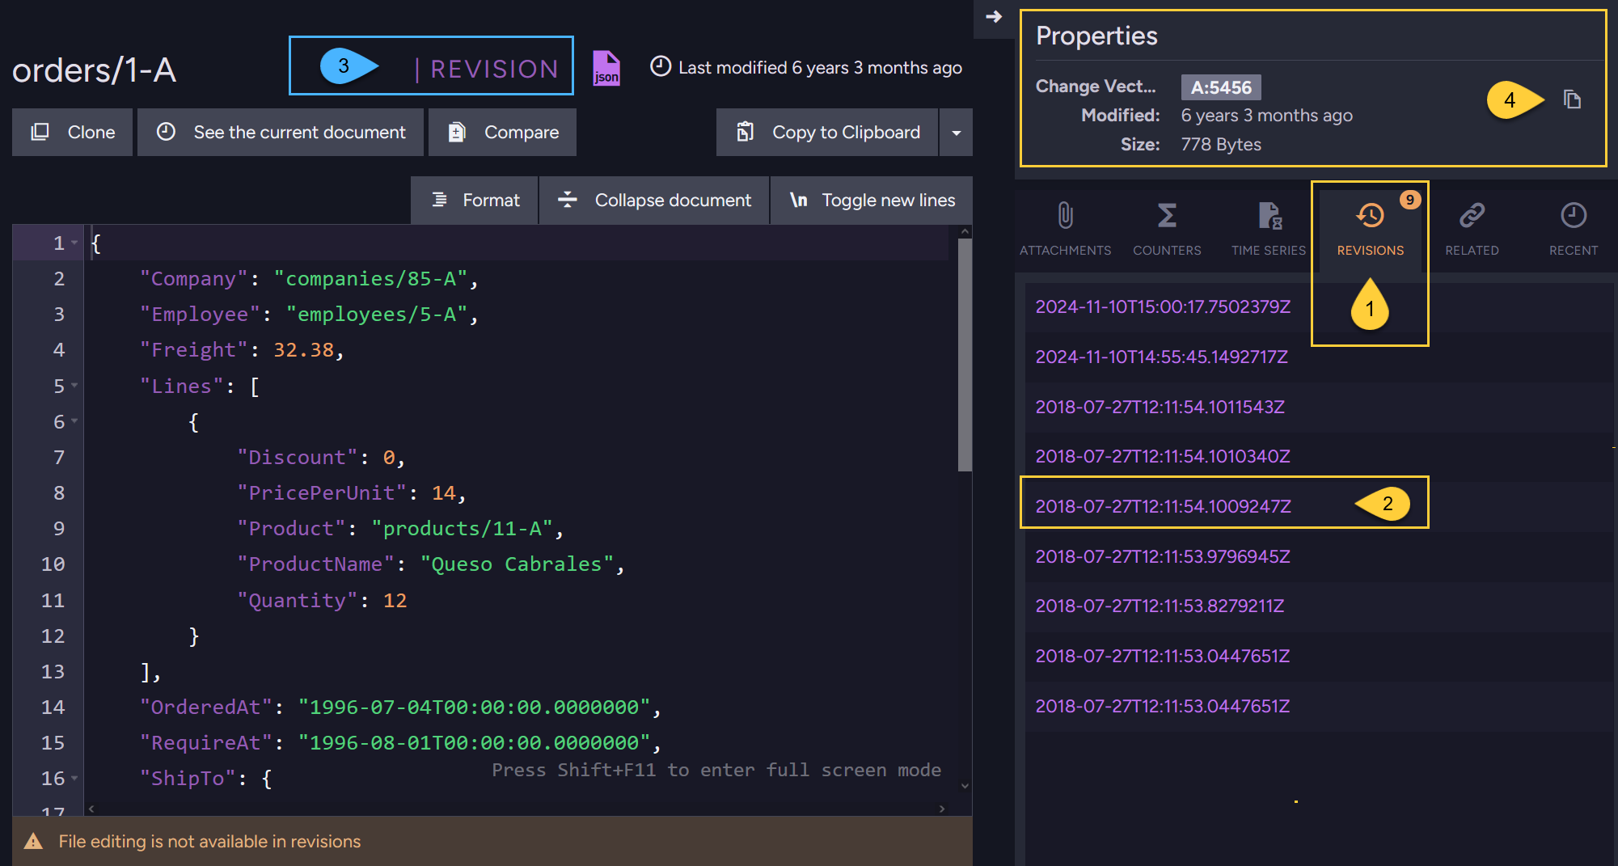This screenshot has width=1618, height=866.
Task: Click line number 10 in the gutter
Action: (x=53, y=564)
